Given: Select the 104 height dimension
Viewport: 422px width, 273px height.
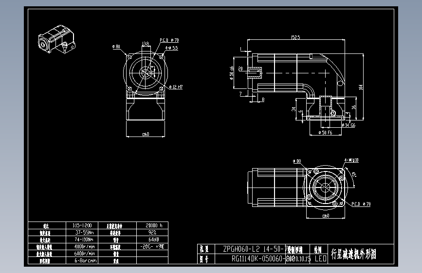Looking at the screenshot, I should pos(361,87).
